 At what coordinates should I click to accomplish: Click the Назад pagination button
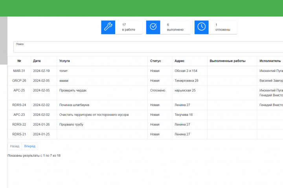click(x=15, y=146)
